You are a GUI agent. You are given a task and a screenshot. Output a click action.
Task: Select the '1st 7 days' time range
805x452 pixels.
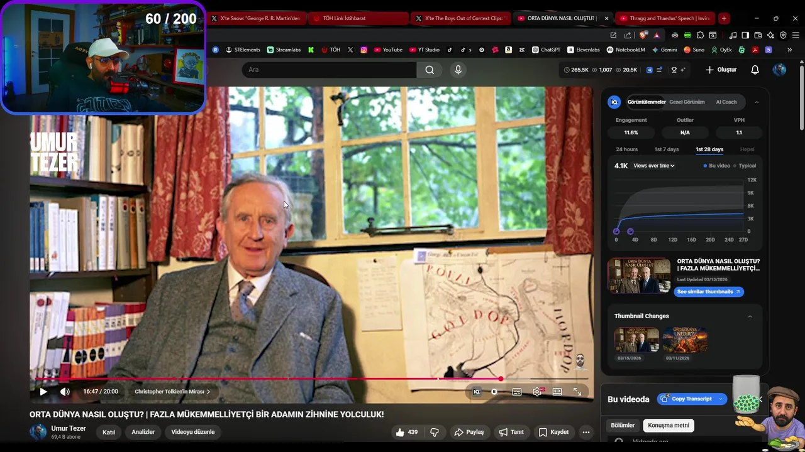(667, 149)
